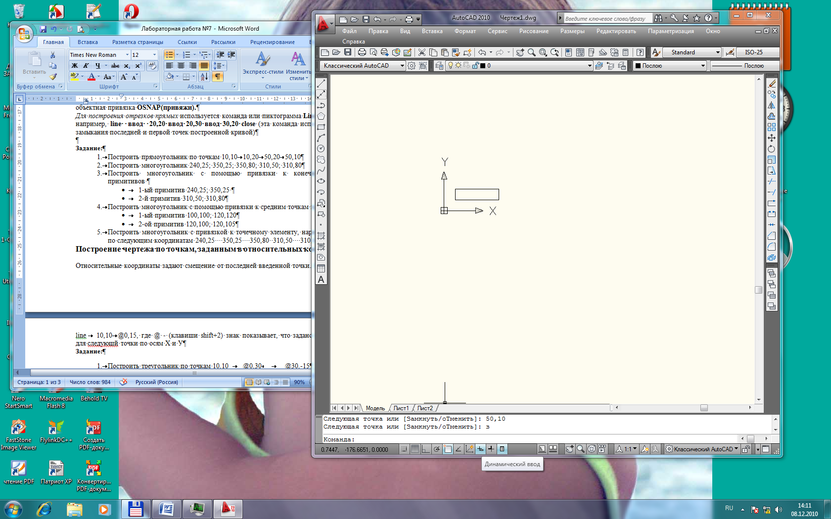Click the AutoCAD command line Команда field
The width and height of the screenshot is (831, 519).
pos(529,439)
